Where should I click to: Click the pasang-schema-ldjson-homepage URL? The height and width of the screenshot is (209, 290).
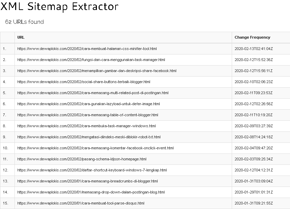[82, 159]
